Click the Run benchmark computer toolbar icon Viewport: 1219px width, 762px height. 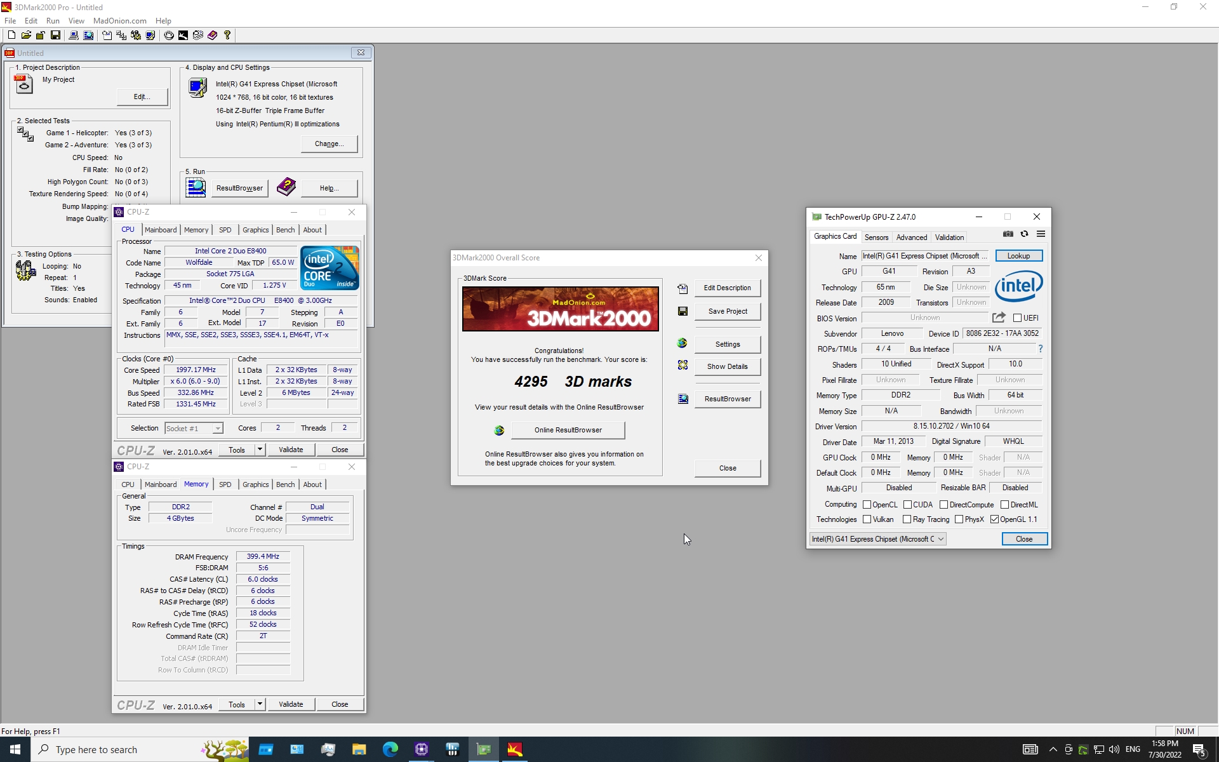[x=74, y=36]
